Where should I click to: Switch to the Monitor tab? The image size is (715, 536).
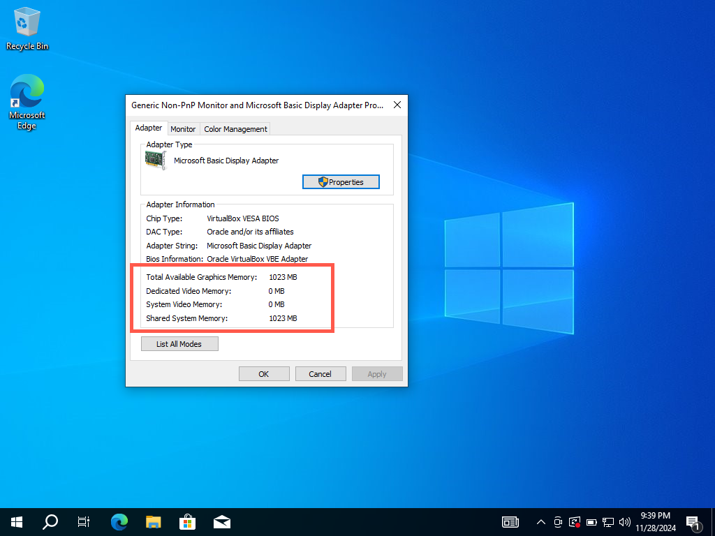(x=183, y=129)
